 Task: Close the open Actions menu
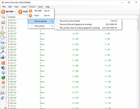tap(32, 7)
